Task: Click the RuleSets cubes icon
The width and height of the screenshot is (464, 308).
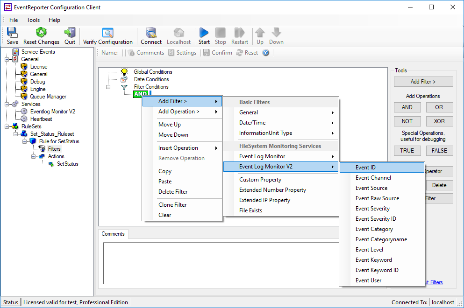Action: pyautogui.click(x=15, y=126)
